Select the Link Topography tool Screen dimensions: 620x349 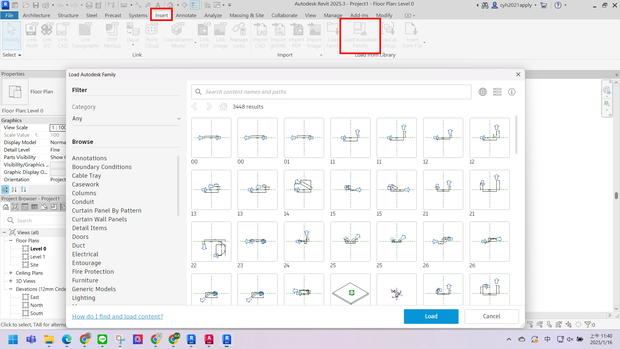click(85, 36)
